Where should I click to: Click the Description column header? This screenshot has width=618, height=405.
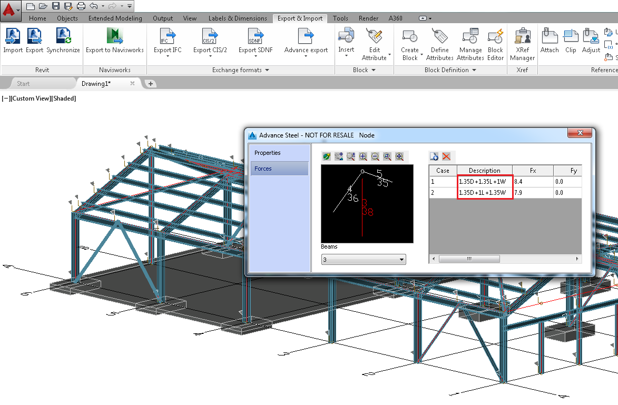tap(484, 171)
